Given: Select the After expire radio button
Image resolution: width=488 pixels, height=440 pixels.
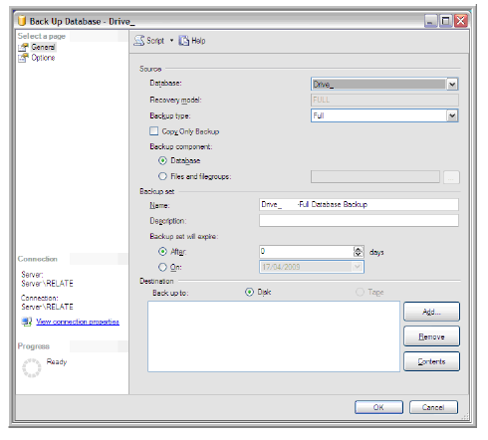Looking at the screenshot, I should point(162,252).
